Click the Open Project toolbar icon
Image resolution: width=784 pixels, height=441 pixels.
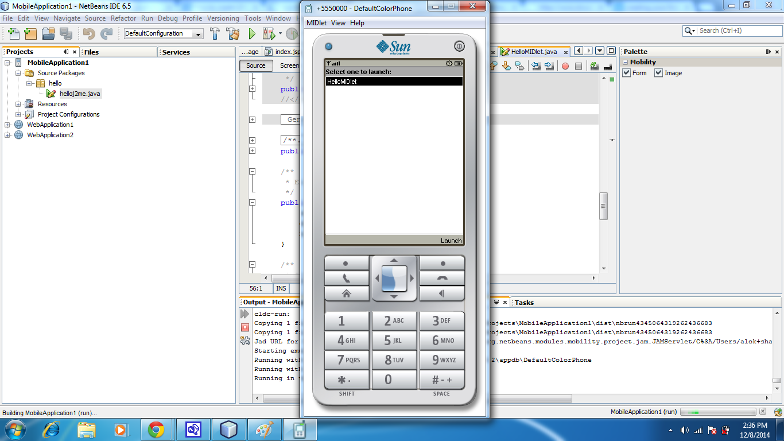coord(48,33)
